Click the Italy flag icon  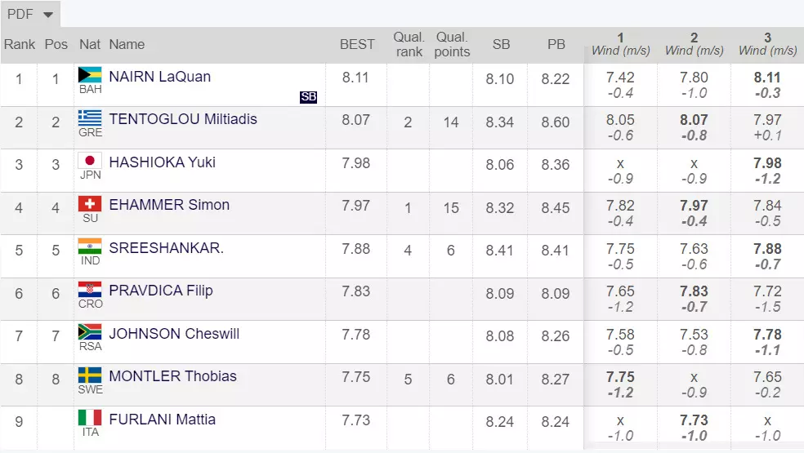(x=89, y=417)
